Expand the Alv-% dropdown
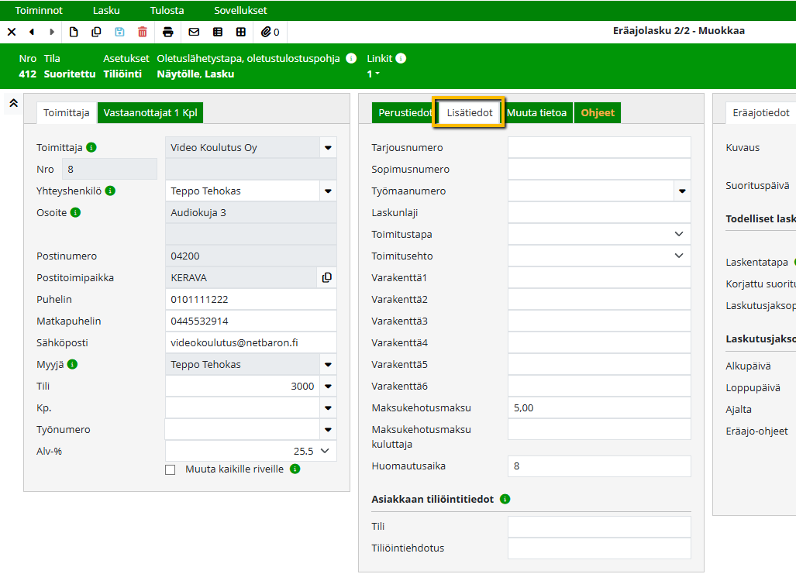The image size is (796, 574). tap(325, 451)
